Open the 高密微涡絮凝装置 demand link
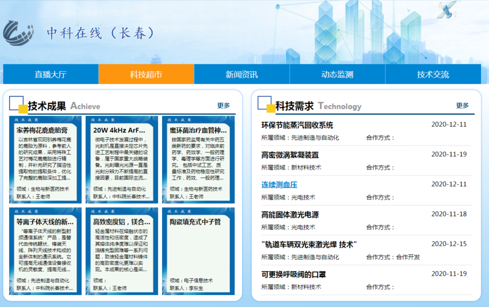Screen dimensions: 489x307 pyautogui.click(x=290, y=155)
